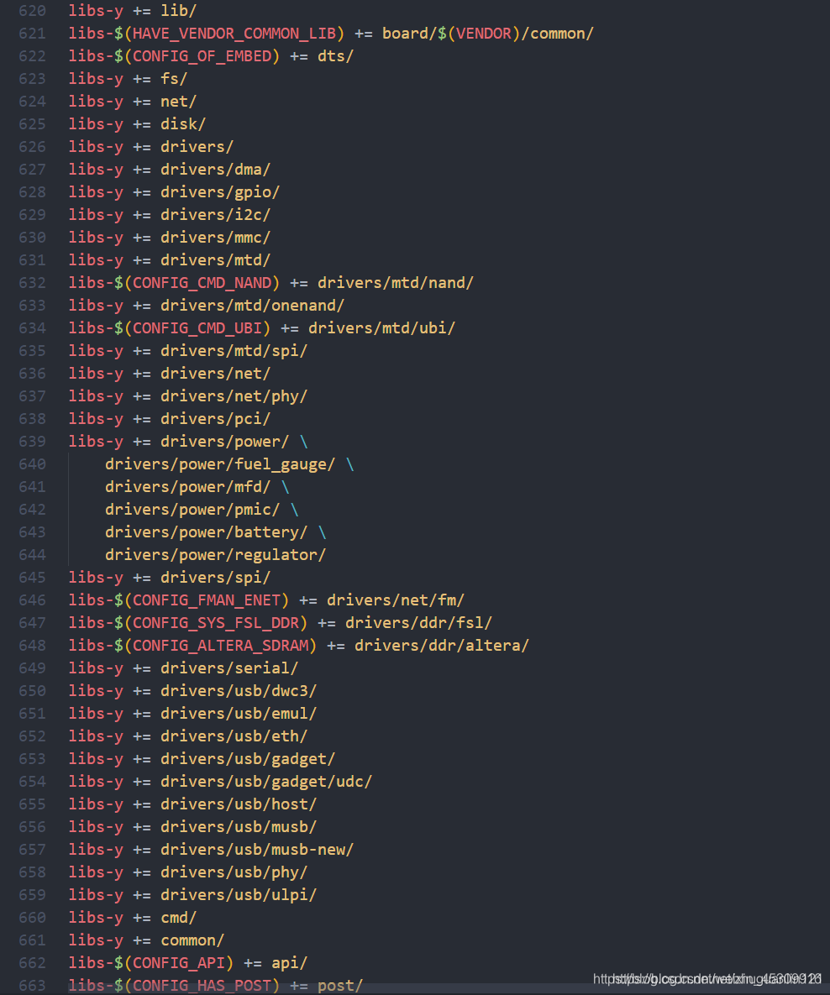Click 'drivers/mtd/' on line 631
The width and height of the screenshot is (830, 995).
pyautogui.click(x=215, y=260)
